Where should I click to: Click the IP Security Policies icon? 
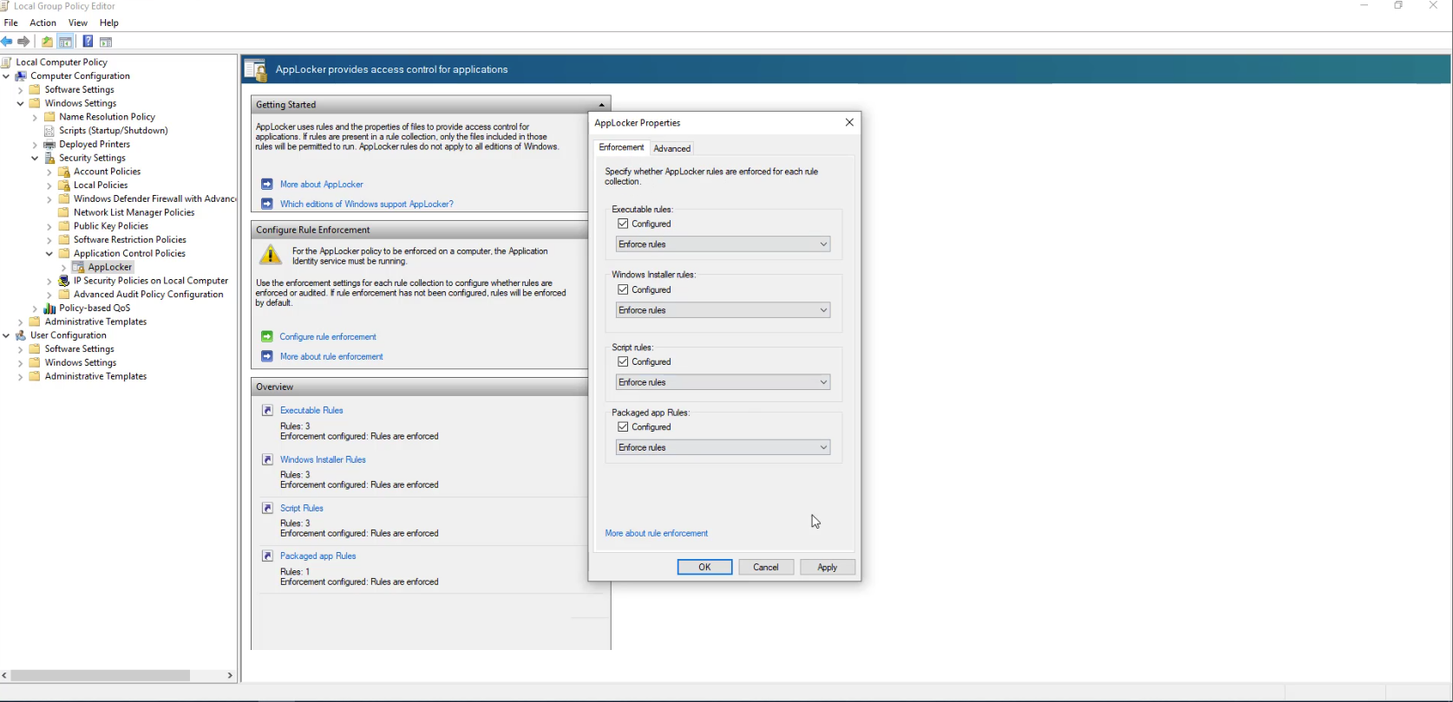point(63,281)
